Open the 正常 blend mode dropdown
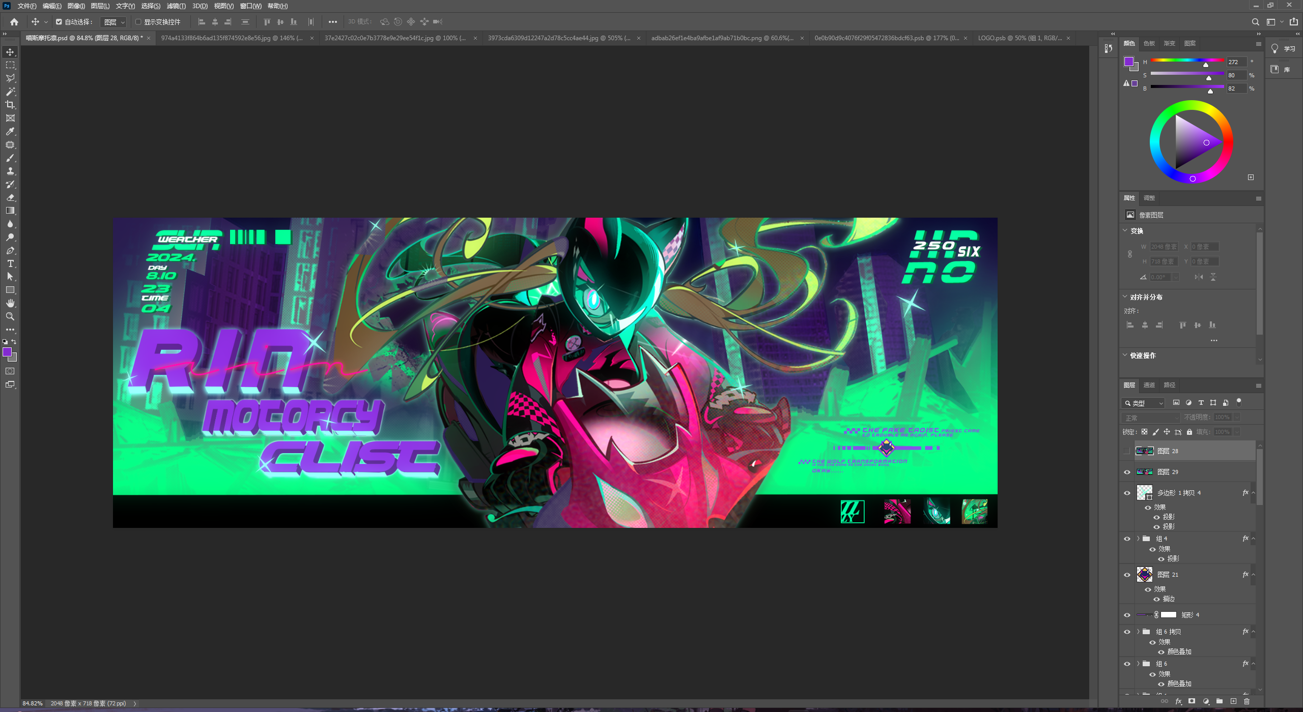The width and height of the screenshot is (1303, 712). click(1150, 418)
